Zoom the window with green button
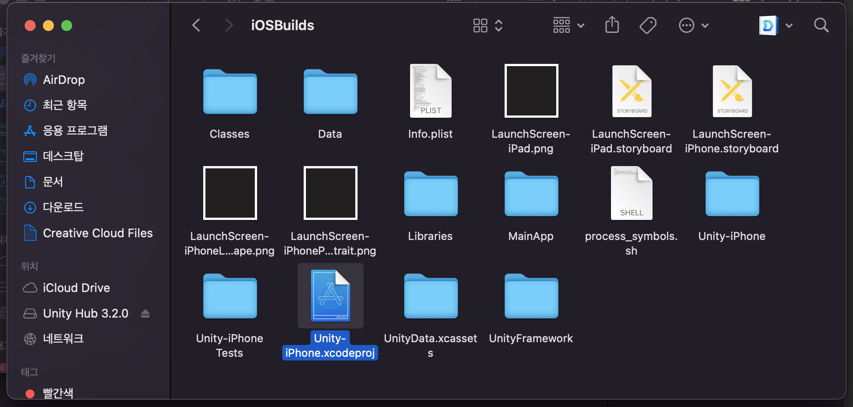 (x=67, y=26)
